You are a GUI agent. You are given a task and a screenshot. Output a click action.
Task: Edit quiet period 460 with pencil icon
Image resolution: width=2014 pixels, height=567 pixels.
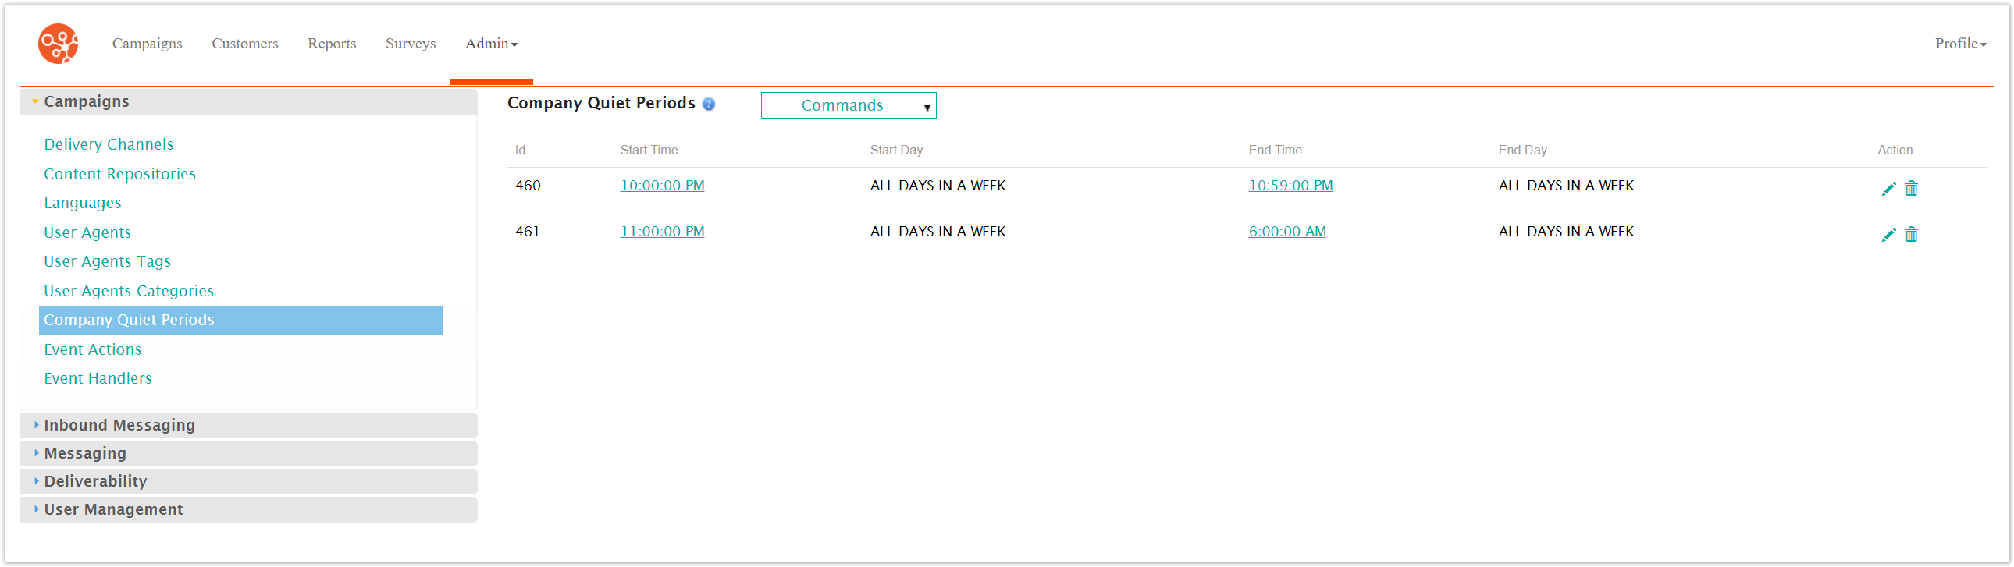coord(1888,188)
